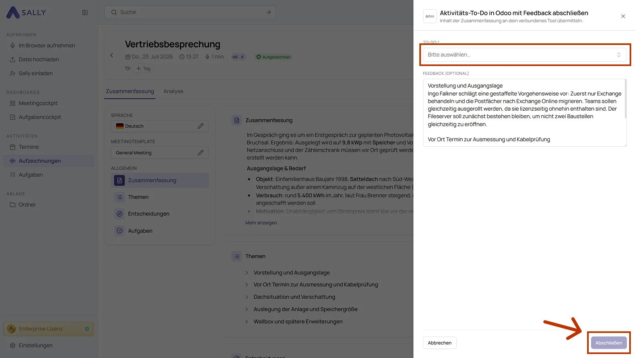Click the time '13:27'
The image size is (636, 358).
coord(189,57)
